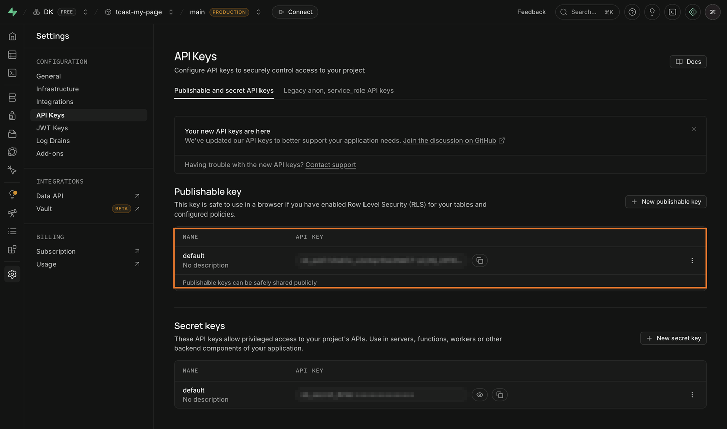Dismiss the new API keys banner

coord(694,129)
